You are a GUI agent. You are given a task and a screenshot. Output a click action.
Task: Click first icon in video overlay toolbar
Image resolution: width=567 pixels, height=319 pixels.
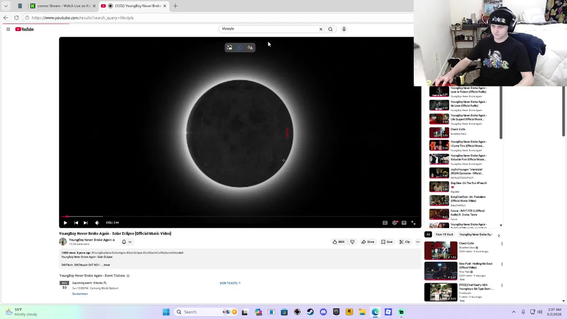coord(229,47)
